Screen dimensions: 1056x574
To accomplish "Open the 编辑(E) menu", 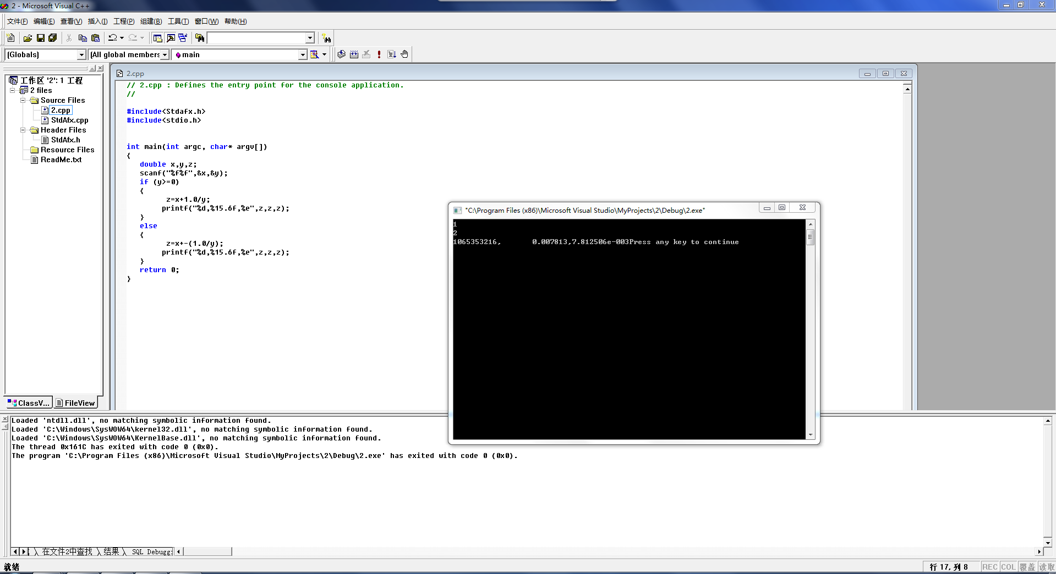I will pyautogui.click(x=44, y=21).
